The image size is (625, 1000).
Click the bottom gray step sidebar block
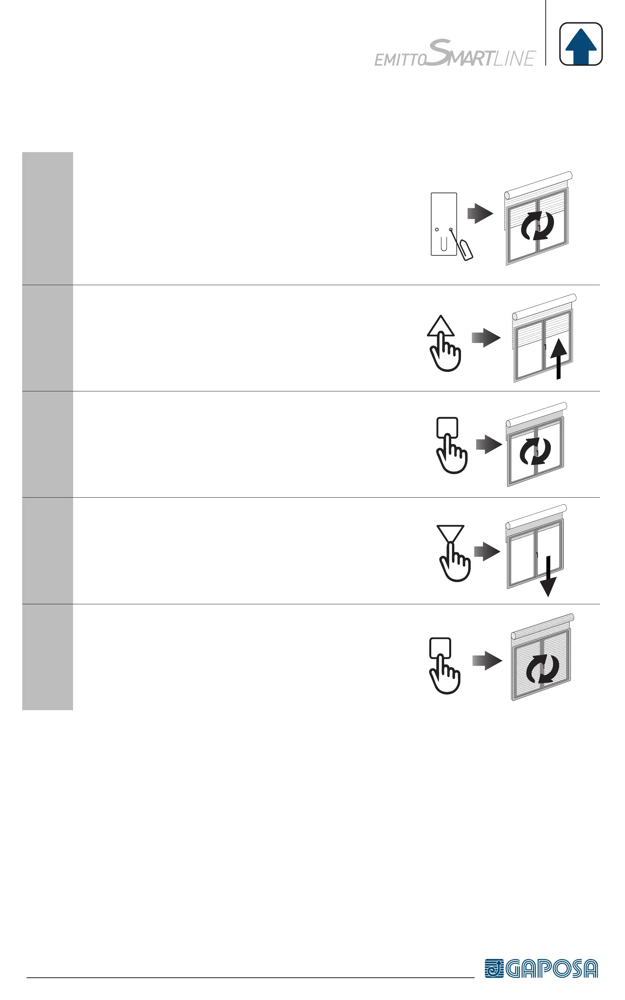tap(48, 657)
